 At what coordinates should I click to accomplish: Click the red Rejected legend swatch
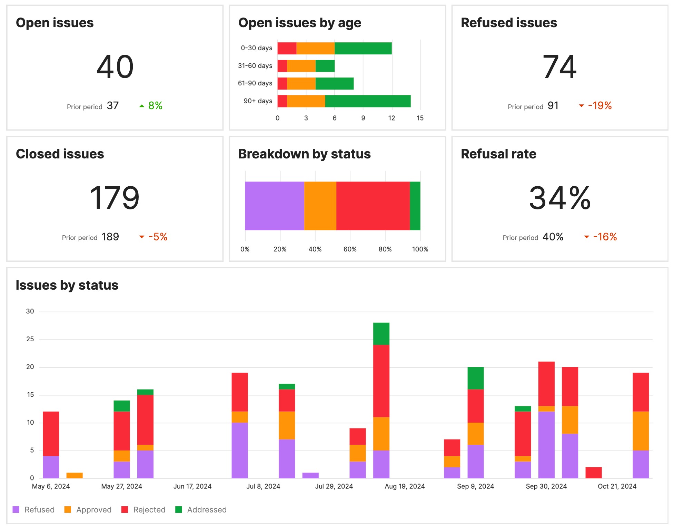tap(124, 510)
